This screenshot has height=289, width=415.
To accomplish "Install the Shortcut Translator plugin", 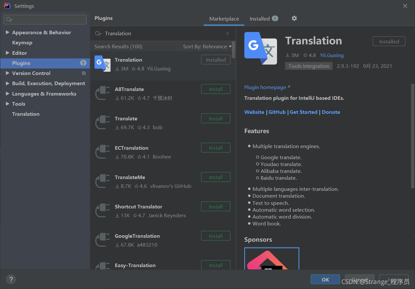I will pos(216,206).
